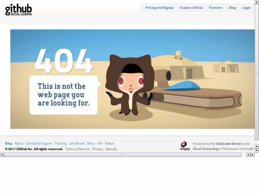Open Blog from top navigation
The image size is (259, 194).
point(232,8)
